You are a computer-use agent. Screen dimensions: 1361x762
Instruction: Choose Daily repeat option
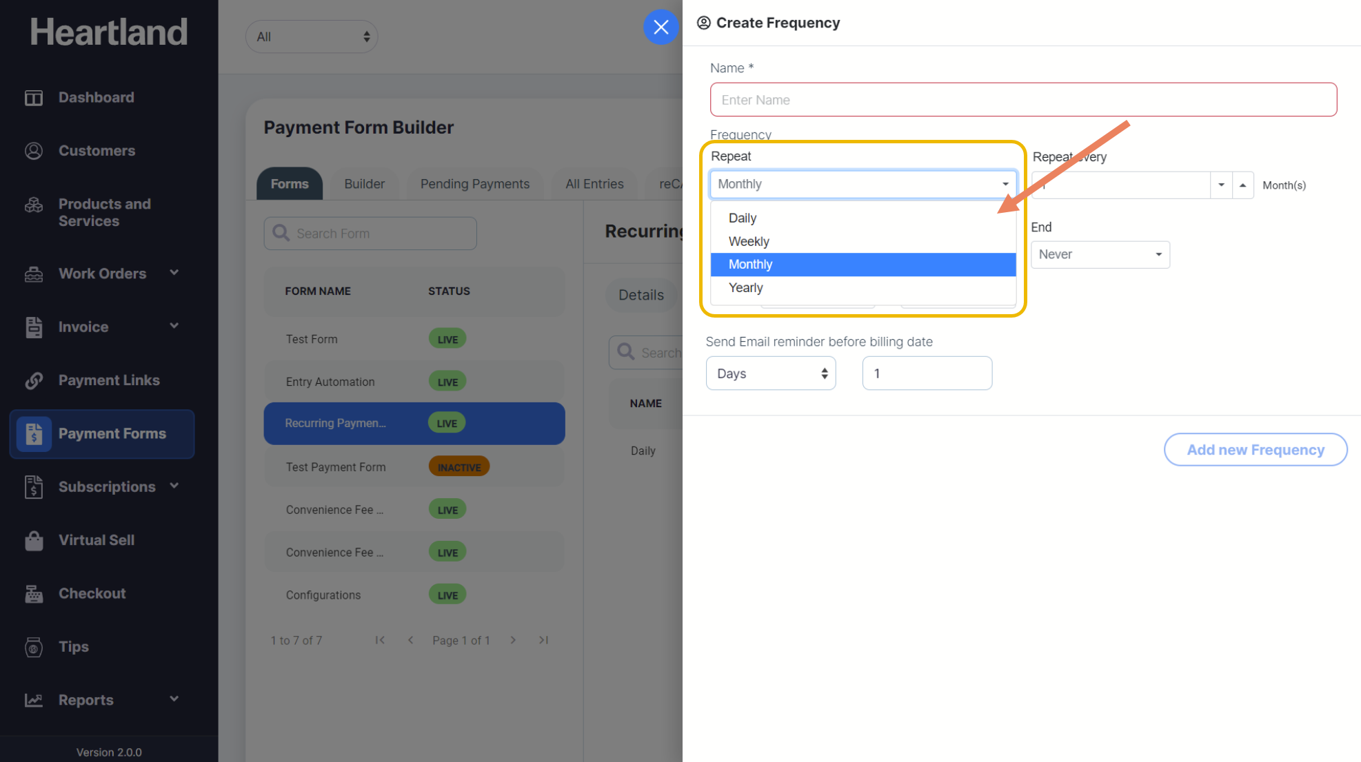point(743,218)
